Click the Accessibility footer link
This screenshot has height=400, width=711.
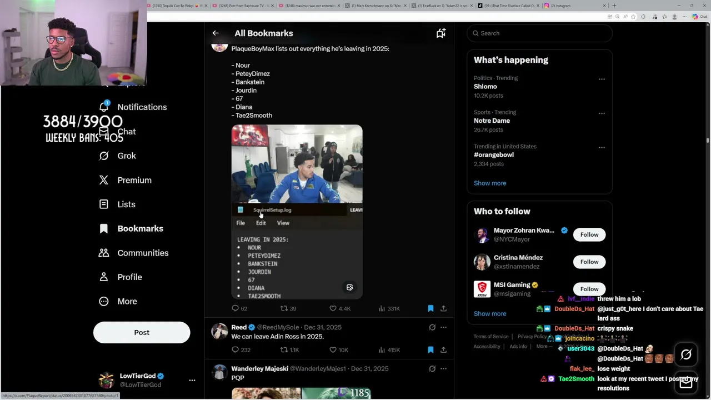click(x=487, y=346)
